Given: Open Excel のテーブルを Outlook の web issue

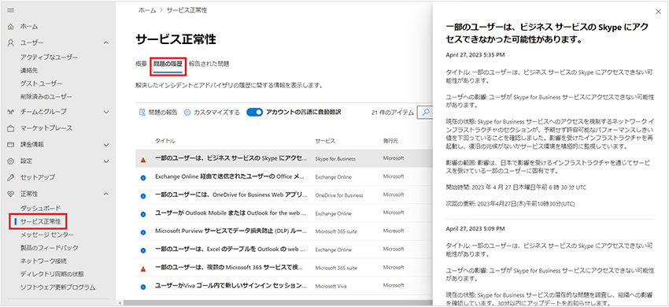Looking at the screenshot, I should (231, 249).
